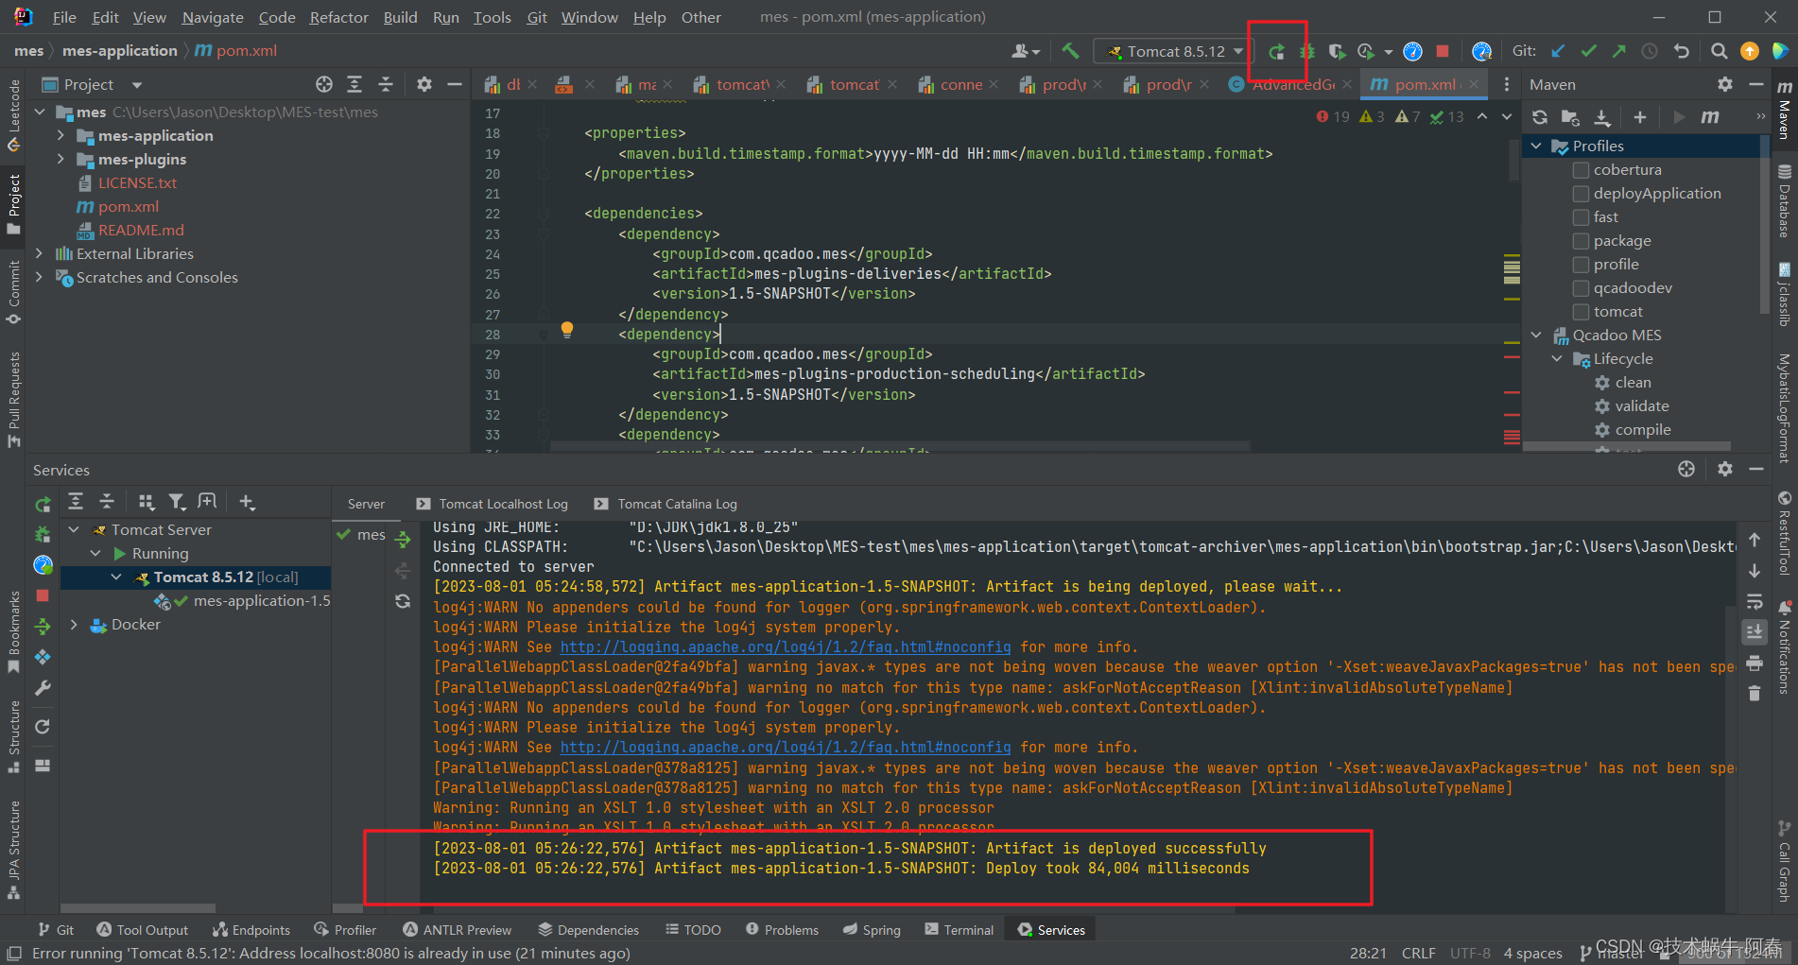
Task: Click UTF-8 encoding in status bar
Action: tap(1470, 953)
